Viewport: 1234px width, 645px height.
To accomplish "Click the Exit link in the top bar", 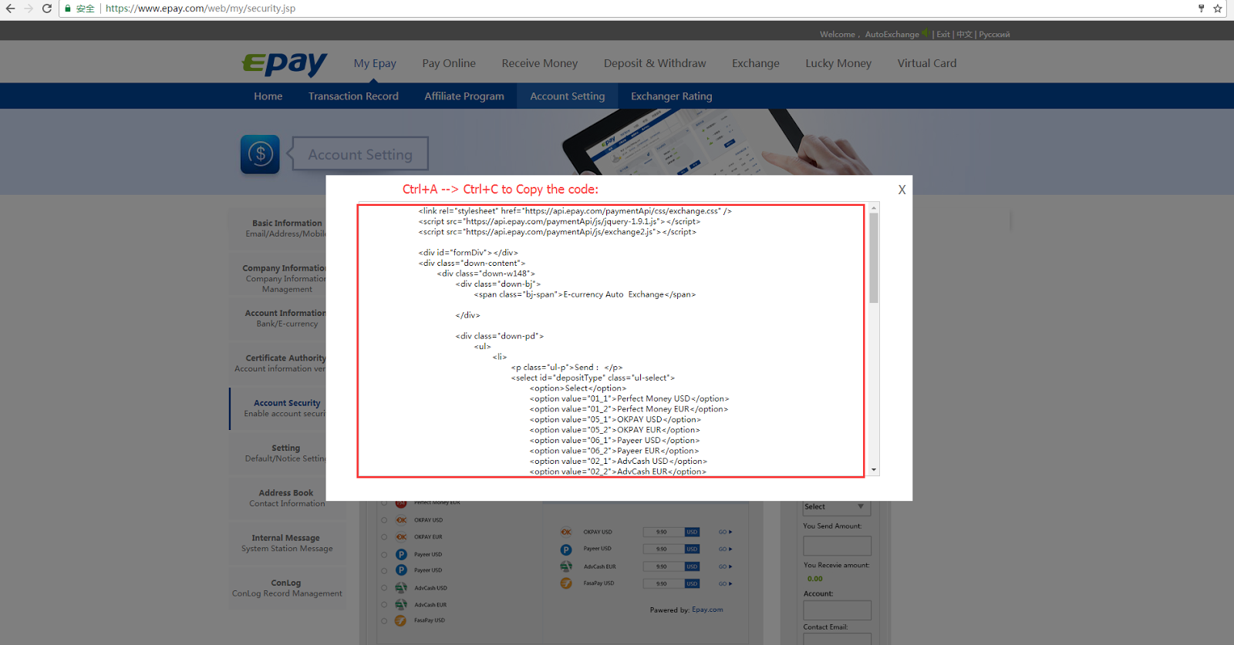I will tap(943, 34).
